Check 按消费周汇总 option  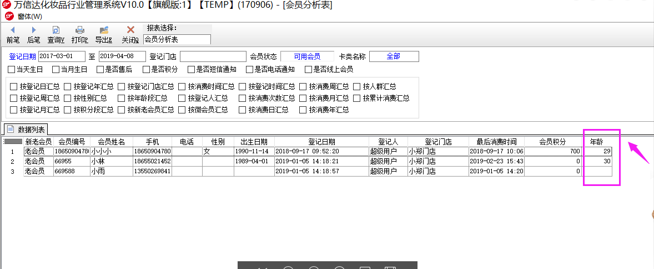click(x=303, y=86)
